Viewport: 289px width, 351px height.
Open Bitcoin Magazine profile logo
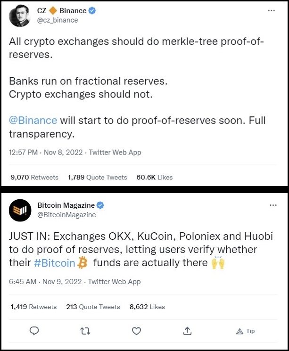coord(20,210)
